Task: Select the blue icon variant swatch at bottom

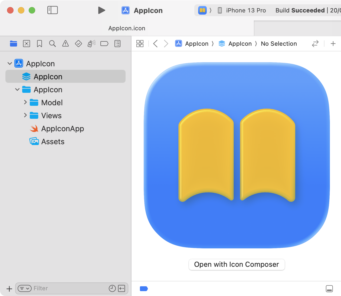Action: tap(144, 289)
